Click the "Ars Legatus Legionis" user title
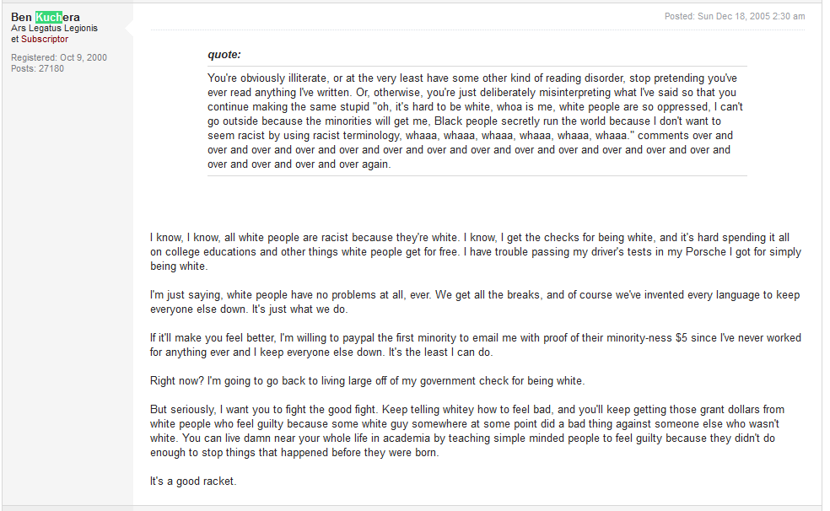Viewport: 830px width, 511px height. (54, 28)
